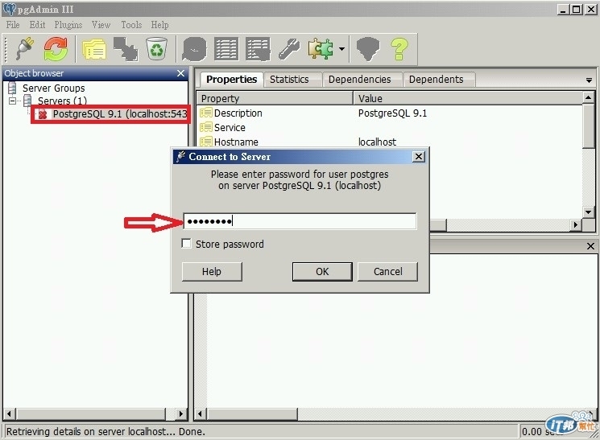This screenshot has width=600, height=440.
Task: Minimize the pgAdmin III window
Action: 562,9
